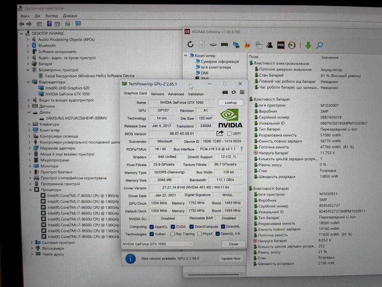Open the Дія menu
Image resolution: width=382 pixels, height=287 pixels.
(x=37, y=16)
